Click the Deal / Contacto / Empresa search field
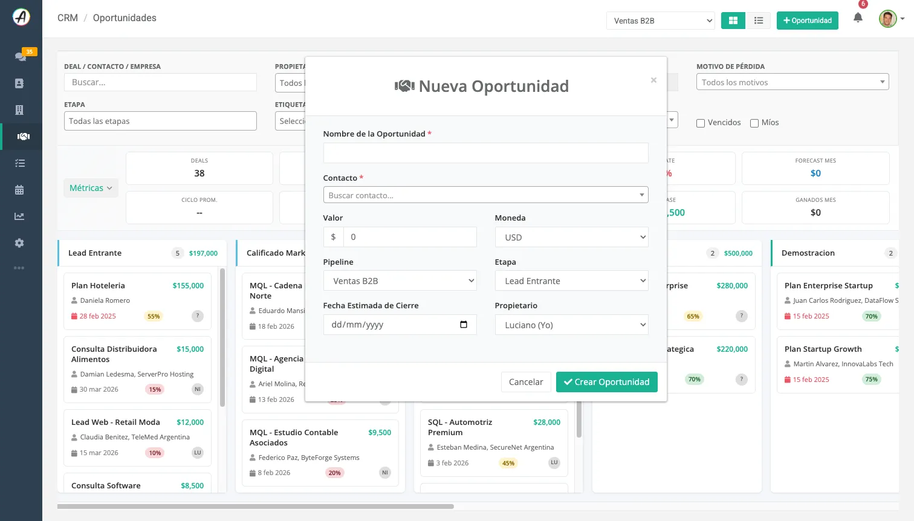The width and height of the screenshot is (914, 521). [160, 82]
